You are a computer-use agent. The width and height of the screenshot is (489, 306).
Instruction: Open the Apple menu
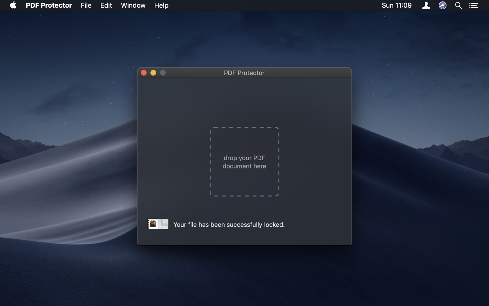click(x=13, y=5)
